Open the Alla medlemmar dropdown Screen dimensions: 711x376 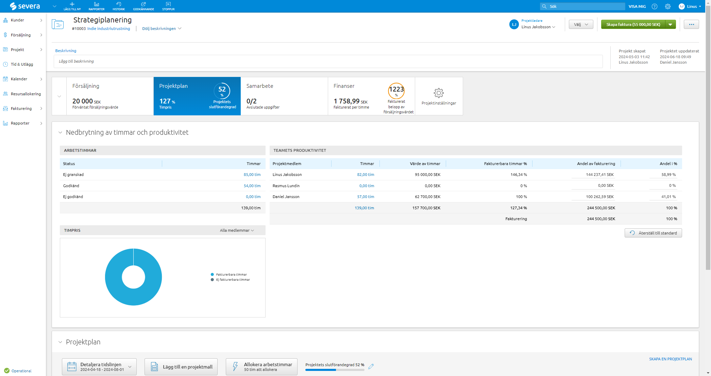(237, 230)
